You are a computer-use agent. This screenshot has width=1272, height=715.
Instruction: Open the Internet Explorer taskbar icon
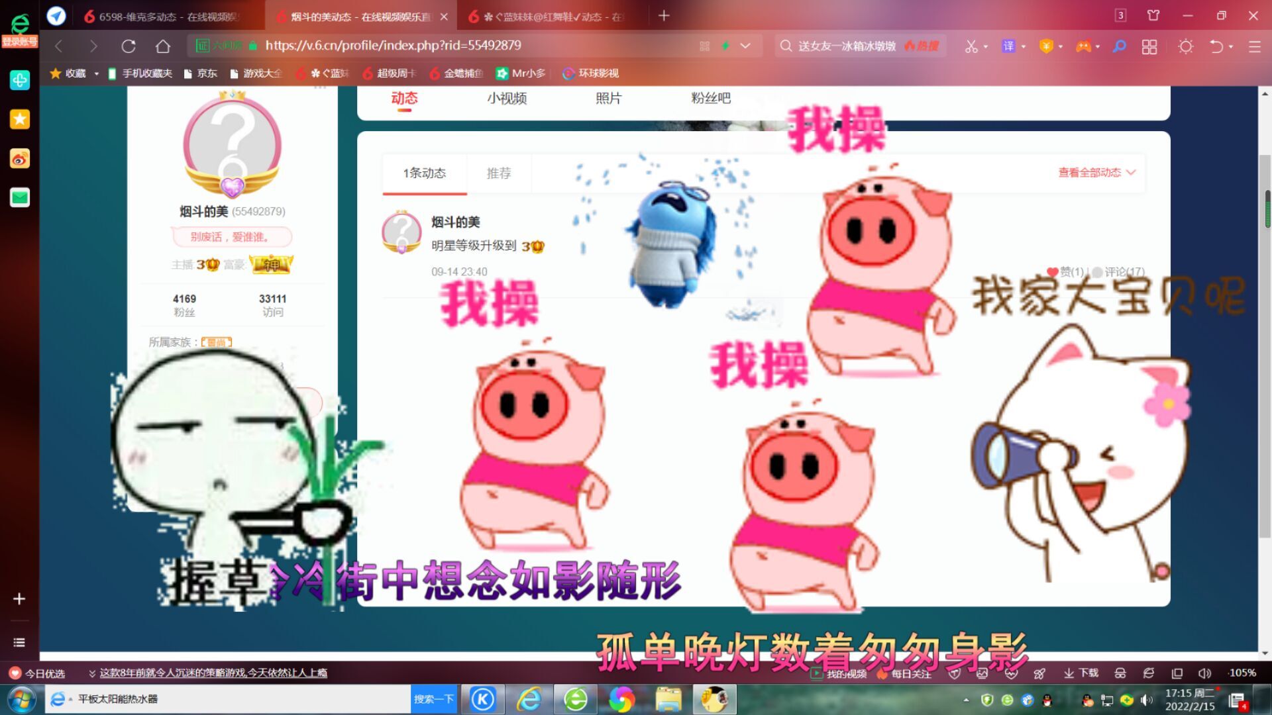point(529,699)
